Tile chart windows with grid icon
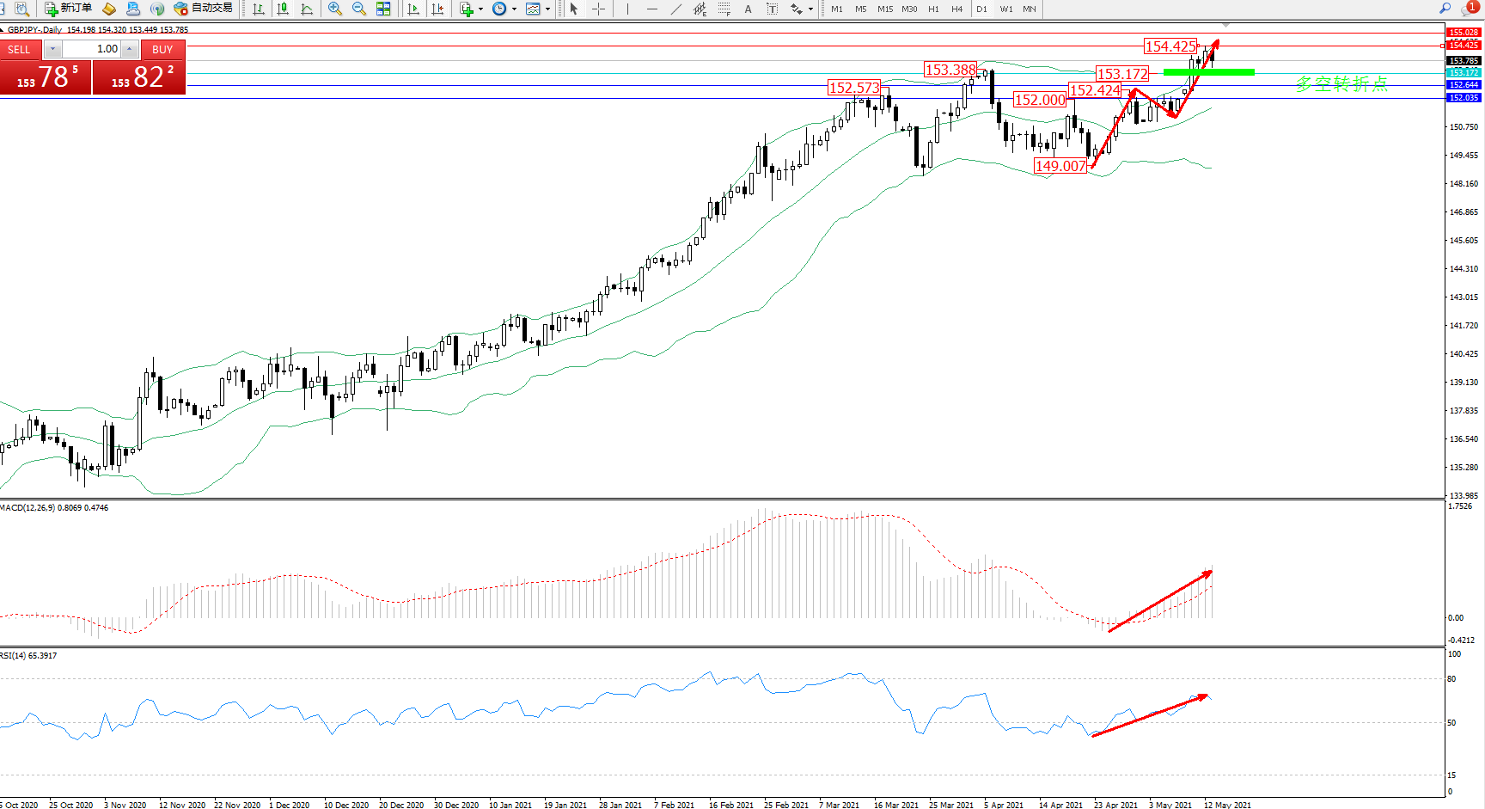The image size is (1485, 809). coord(383,9)
